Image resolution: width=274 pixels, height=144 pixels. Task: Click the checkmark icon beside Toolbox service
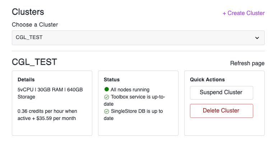coord(106,97)
